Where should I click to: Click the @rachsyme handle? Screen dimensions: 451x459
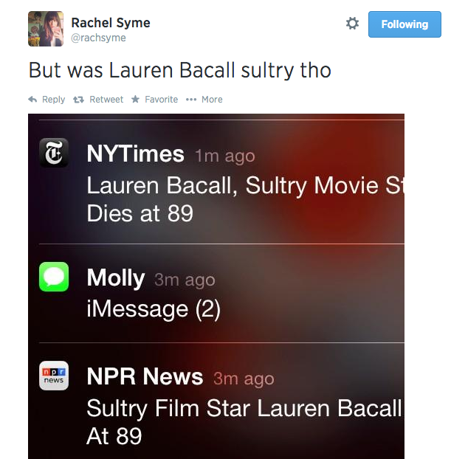click(x=98, y=38)
